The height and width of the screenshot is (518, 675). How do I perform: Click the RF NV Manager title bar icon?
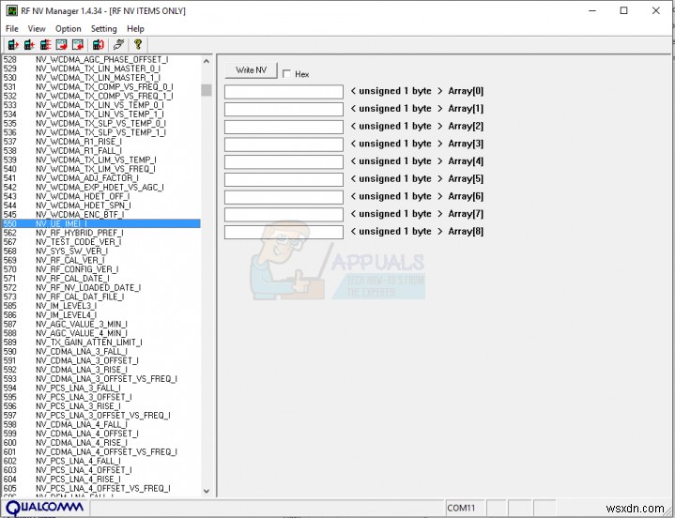tap(11, 10)
